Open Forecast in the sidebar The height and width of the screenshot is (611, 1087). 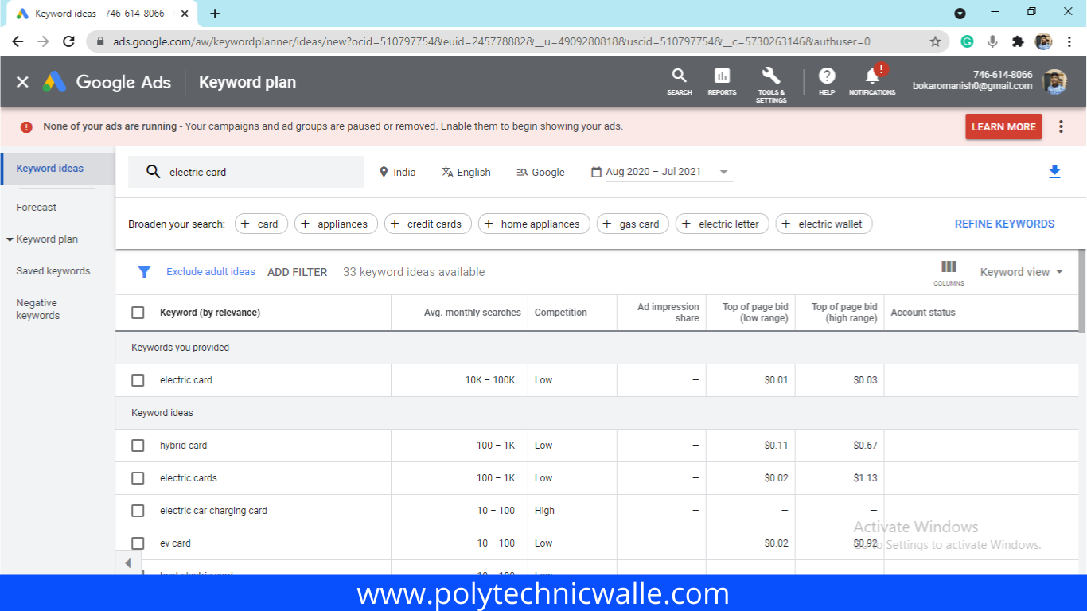click(x=37, y=208)
